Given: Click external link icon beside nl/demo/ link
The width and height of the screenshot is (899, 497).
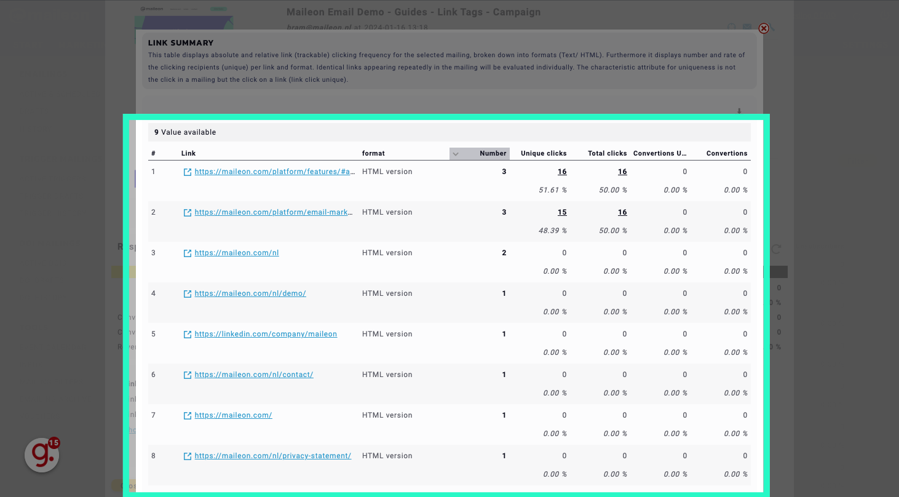Looking at the screenshot, I should (188, 294).
